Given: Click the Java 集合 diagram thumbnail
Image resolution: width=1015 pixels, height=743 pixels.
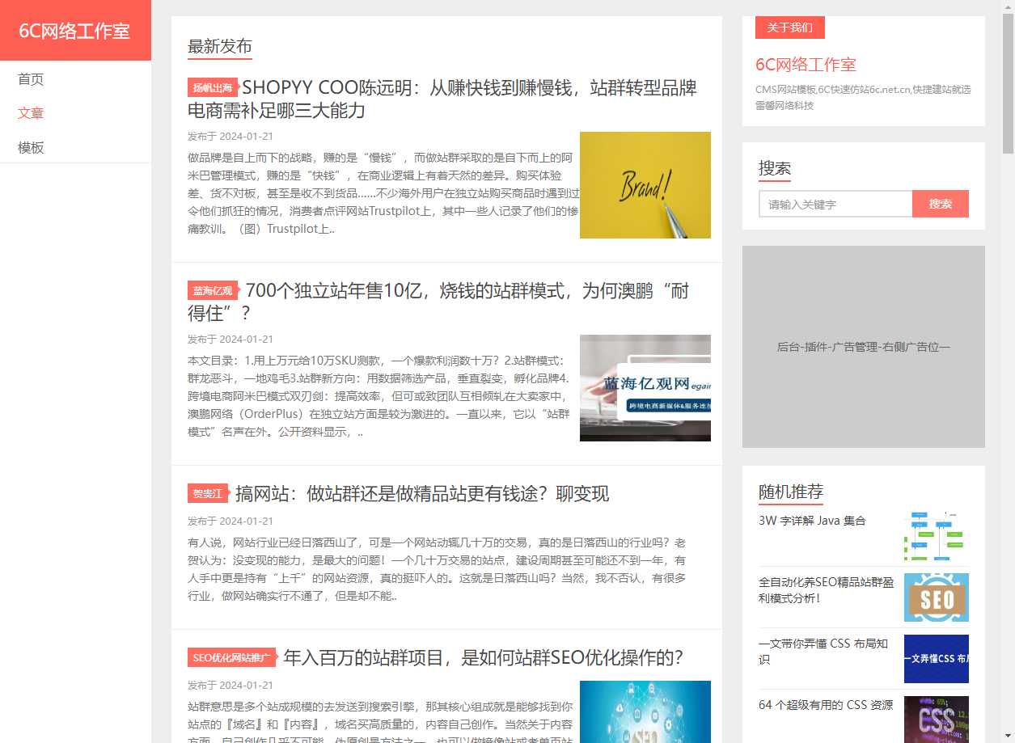Looking at the screenshot, I should (x=937, y=536).
